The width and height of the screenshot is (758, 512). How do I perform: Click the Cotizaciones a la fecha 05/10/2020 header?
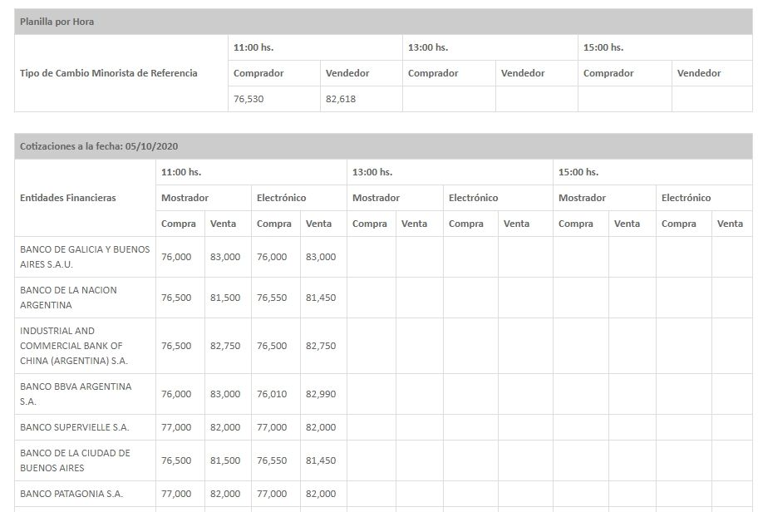(x=99, y=146)
